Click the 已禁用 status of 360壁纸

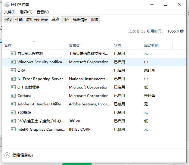[119, 113]
